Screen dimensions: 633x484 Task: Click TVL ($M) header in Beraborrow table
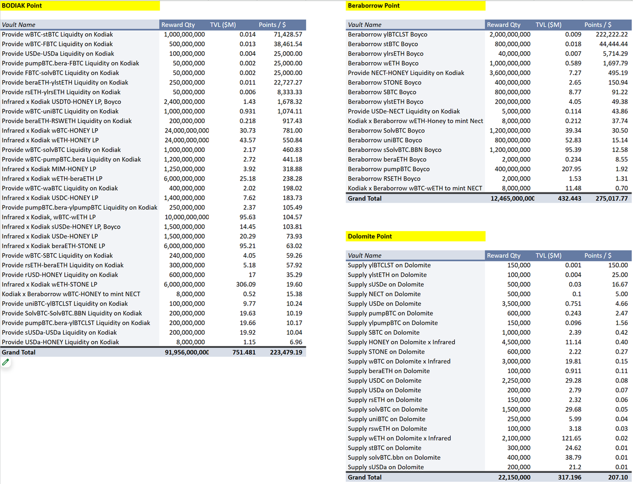(x=548, y=25)
